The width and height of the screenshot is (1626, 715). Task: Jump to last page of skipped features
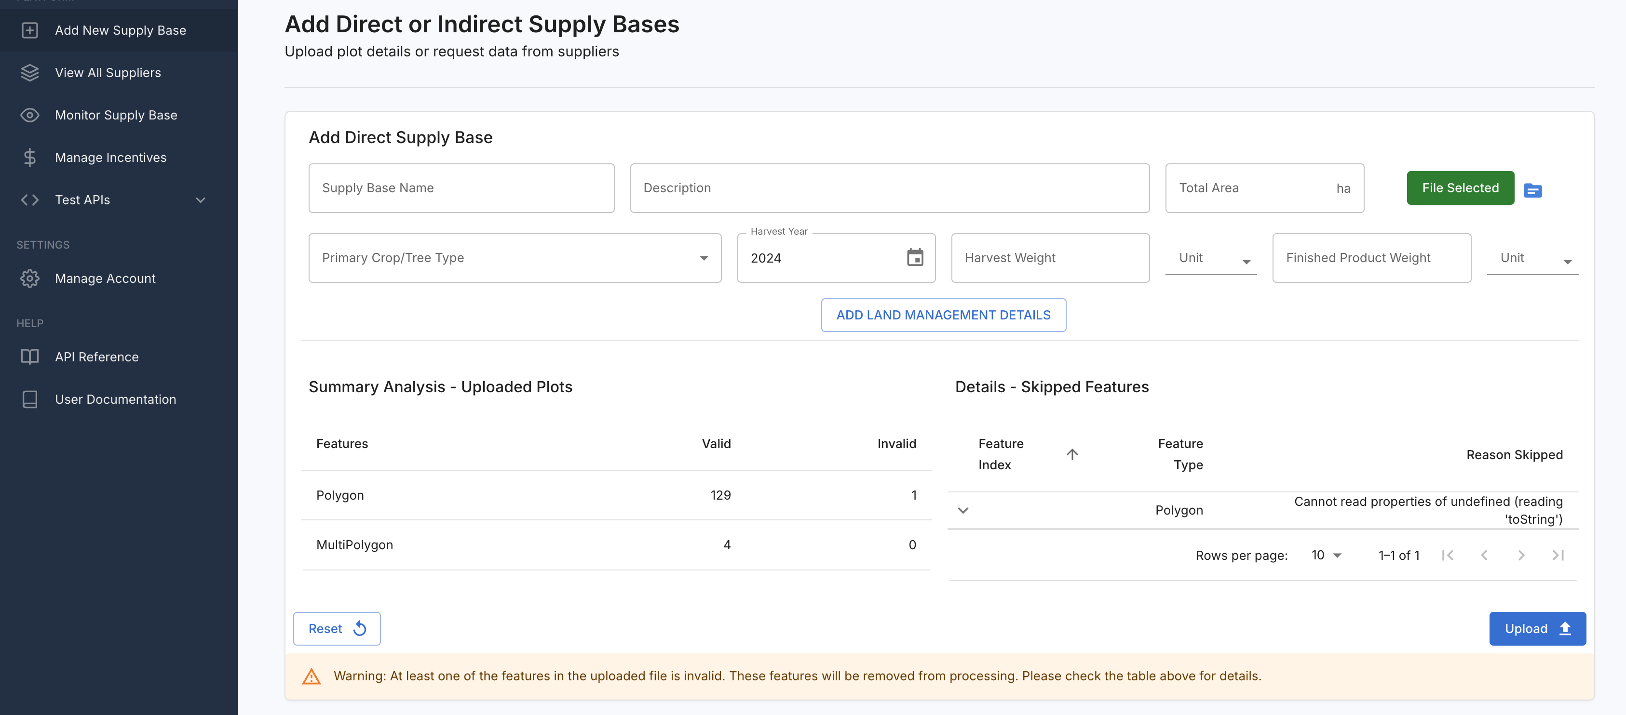1557,555
